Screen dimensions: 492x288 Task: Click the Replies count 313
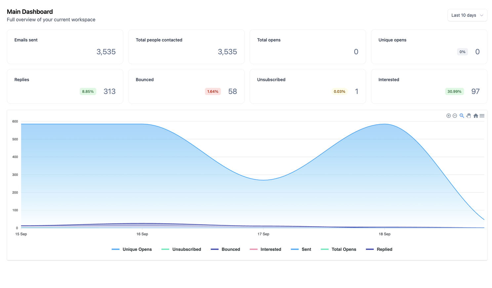tap(109, 91)
